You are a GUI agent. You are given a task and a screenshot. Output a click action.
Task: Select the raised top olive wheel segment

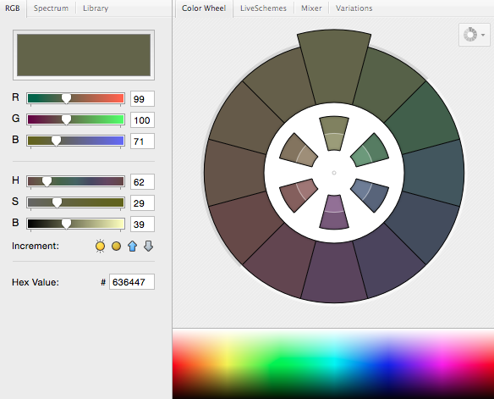334,67
